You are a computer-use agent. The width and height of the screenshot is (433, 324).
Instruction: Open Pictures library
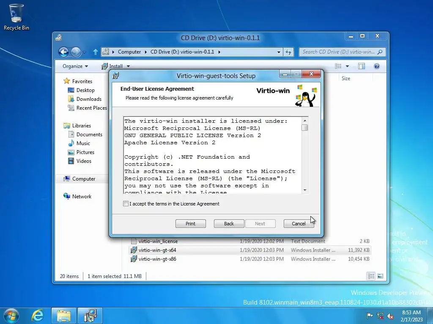click(x=85, y=152)
